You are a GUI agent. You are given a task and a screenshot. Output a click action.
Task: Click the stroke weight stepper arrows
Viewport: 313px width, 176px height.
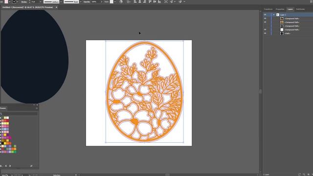[29, 2]
